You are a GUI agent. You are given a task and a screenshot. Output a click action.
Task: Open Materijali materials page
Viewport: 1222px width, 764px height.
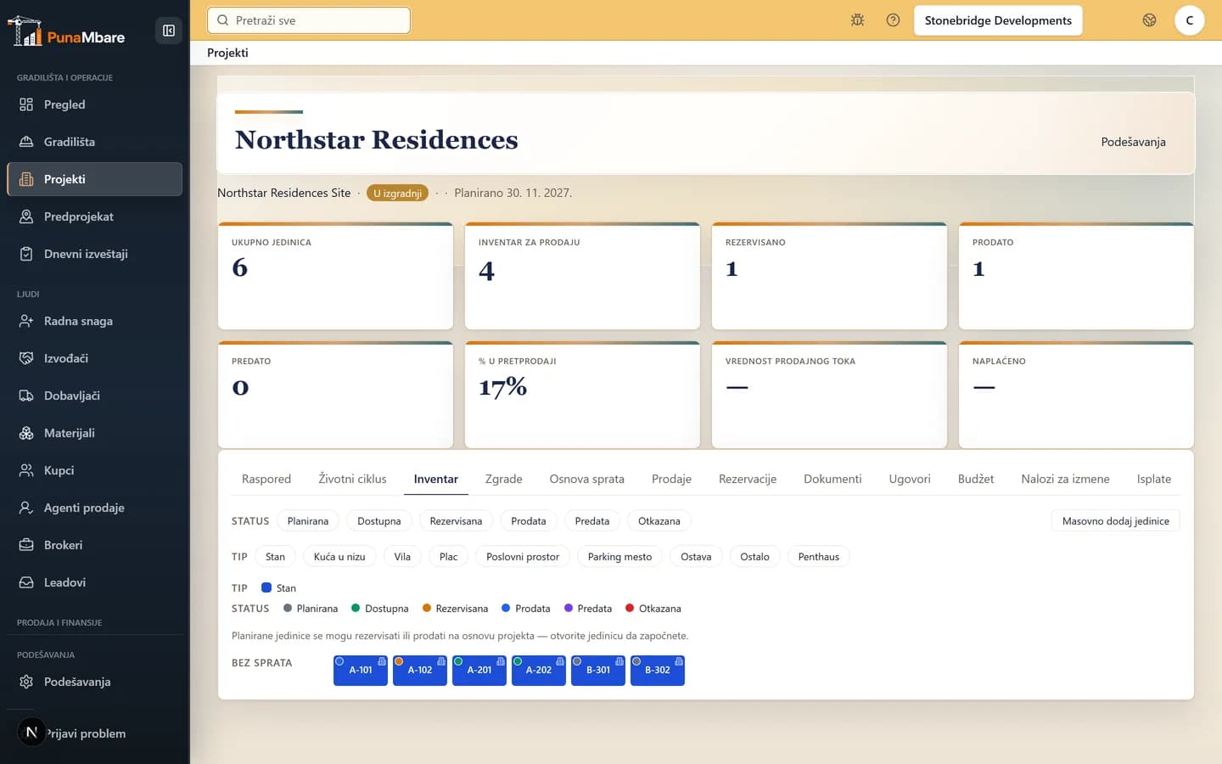click(94, 433)
